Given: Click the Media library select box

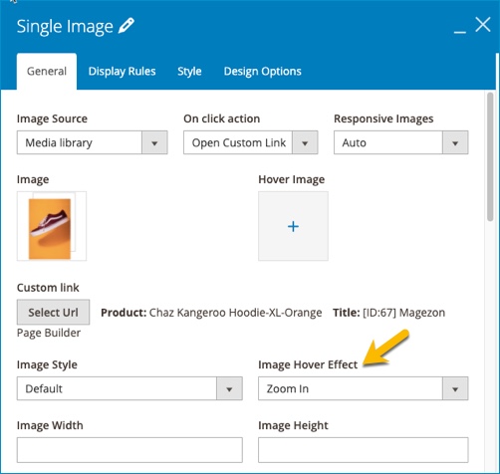Looking at the screenshot, I should (93, 142).
